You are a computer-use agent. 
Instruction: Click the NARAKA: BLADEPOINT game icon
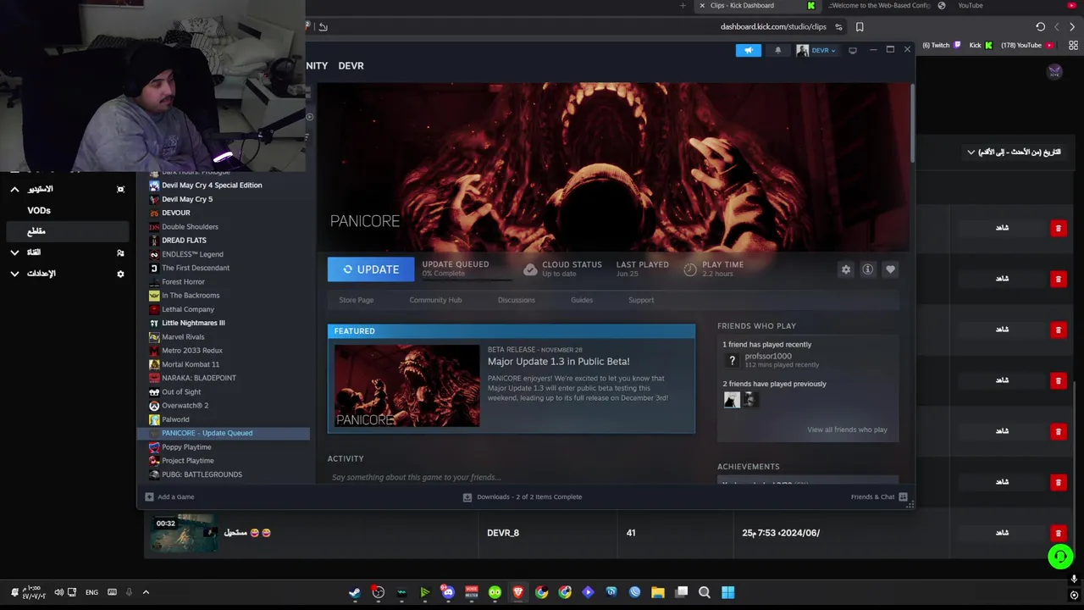click(x=154, y=378)
